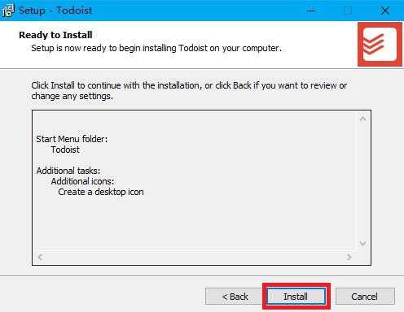
Task: Click the 'Setup - Todoist' title bar text
Action: 55,11
